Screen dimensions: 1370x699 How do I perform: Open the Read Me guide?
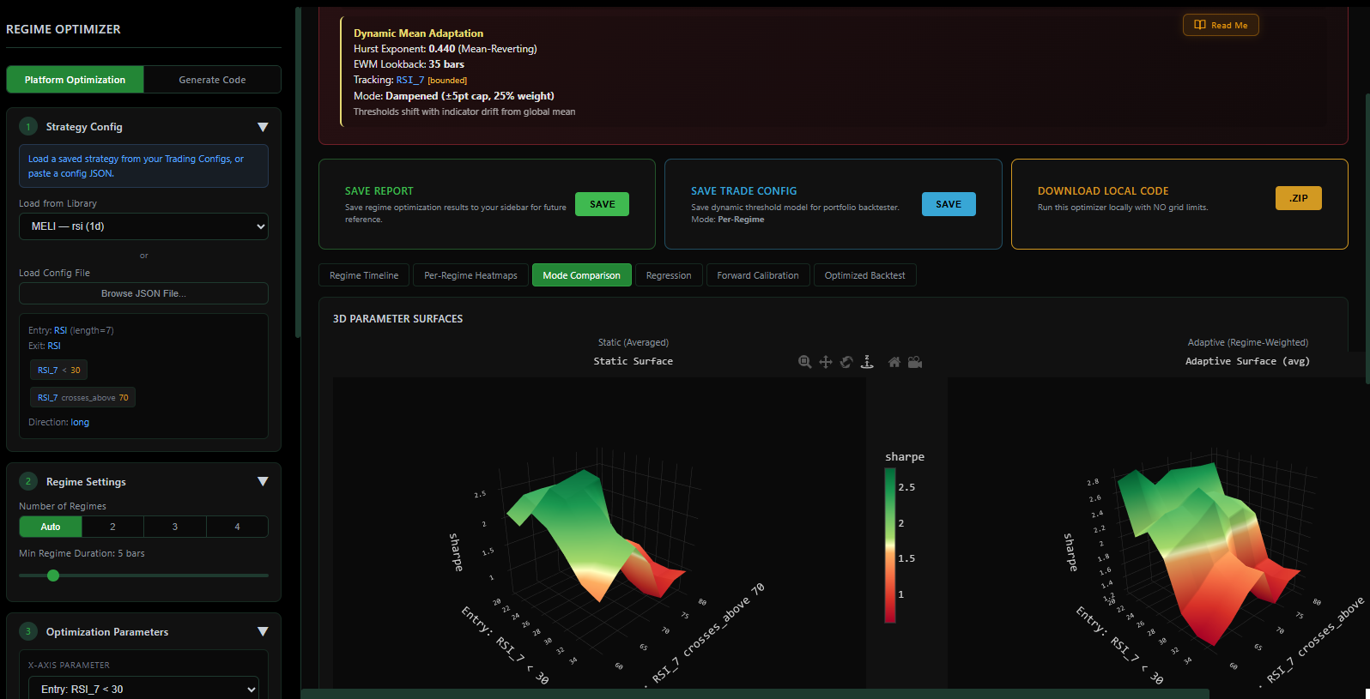[x=1221, y=25]
